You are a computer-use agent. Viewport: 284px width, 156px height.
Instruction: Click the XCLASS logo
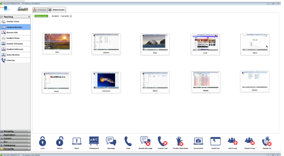[x=22, y=8]
